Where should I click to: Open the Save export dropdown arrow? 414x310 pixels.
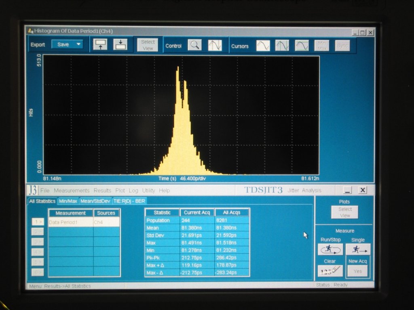(78, 44)
